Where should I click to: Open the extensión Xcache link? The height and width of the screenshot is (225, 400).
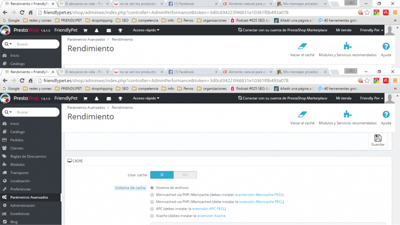coord(211,216)
